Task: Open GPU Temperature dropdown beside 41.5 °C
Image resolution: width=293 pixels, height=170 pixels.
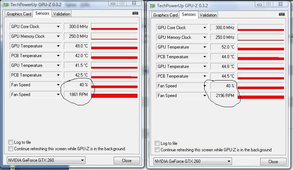Action: pyautogui.click(x=58, y=65)
